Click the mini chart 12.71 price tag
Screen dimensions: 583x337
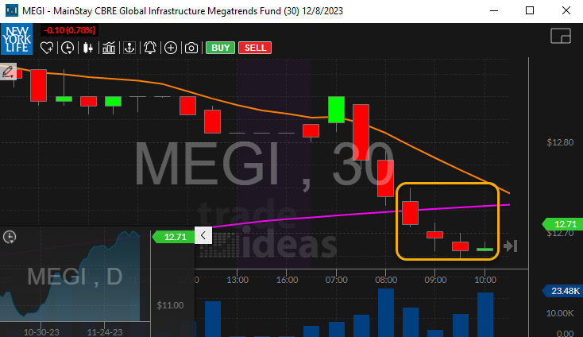click(173, 237)
